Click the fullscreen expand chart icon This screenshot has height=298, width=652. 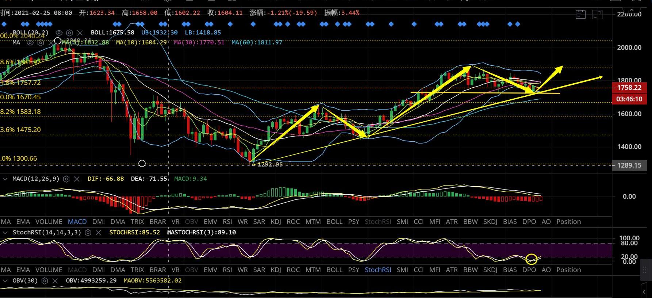pyautogui.click(x=597, y=15)
